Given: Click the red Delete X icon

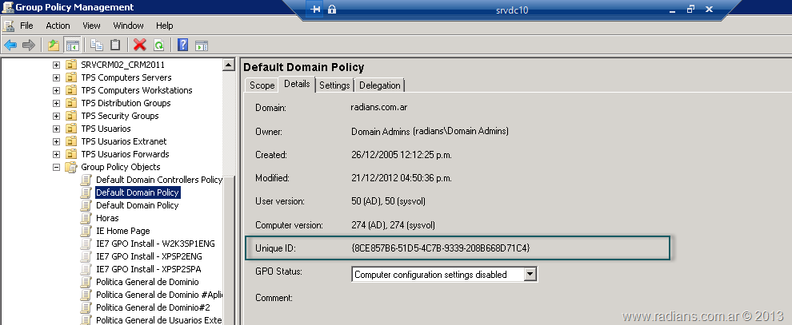Looking at the screenshot, I should tap(140, 45).
